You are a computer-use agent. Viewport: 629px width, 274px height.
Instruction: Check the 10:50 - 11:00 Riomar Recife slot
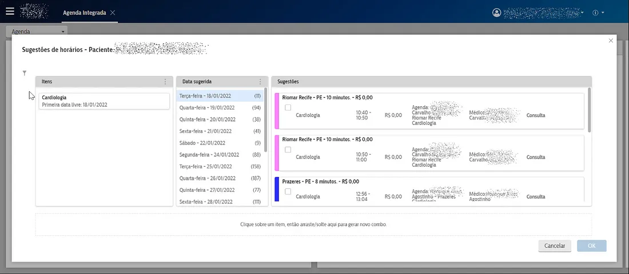click(288, 150)
